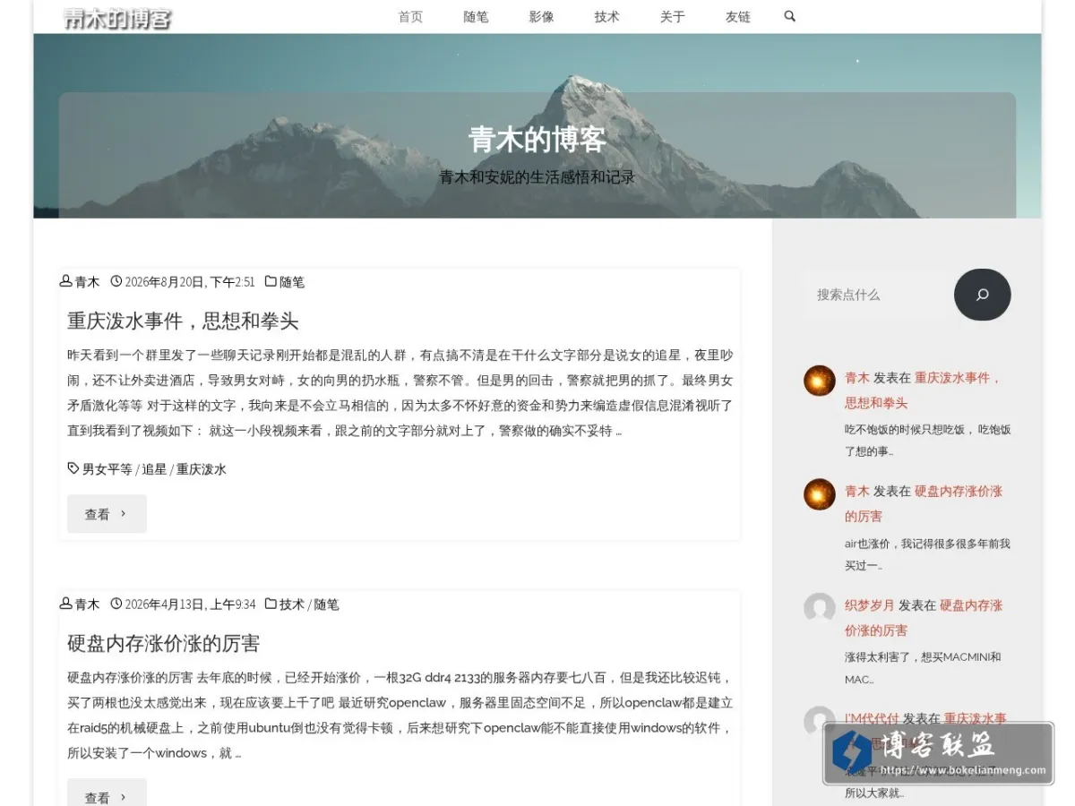Click 青木的博客 site logo in header

117,18
